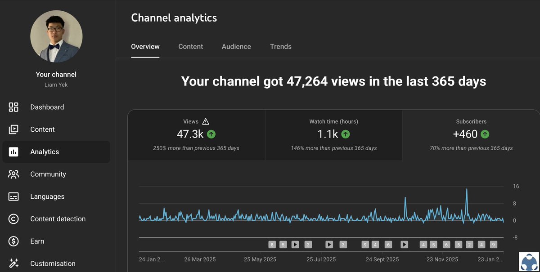Click timeline marker numbered 3

[343, 245]
